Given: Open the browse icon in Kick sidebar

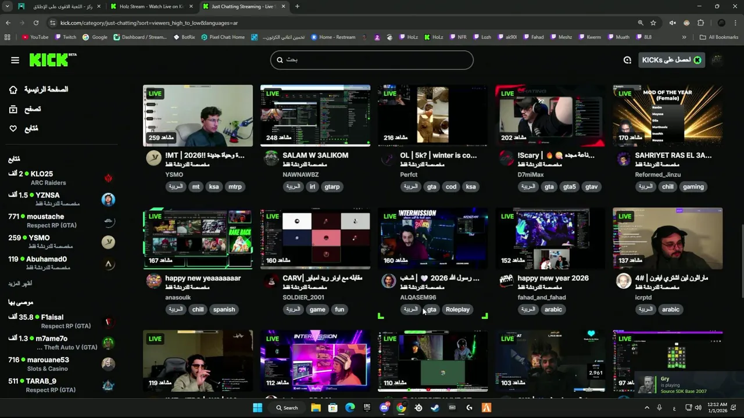Looking at the screenshot, I should [x=13, y=109].
